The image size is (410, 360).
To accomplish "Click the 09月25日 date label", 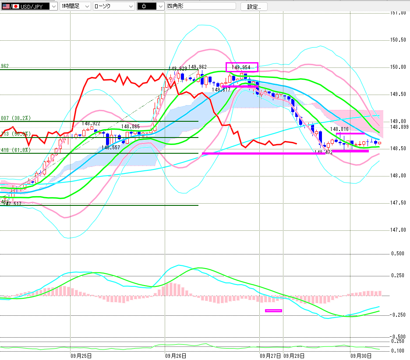I will (x=81, y=356).
